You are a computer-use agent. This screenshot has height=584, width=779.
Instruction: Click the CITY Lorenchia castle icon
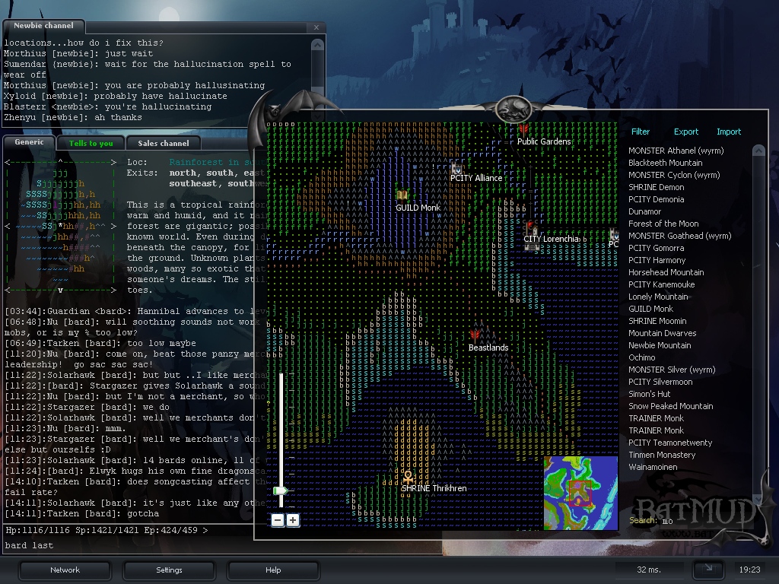pyautogui.click(x=531, y=228)
